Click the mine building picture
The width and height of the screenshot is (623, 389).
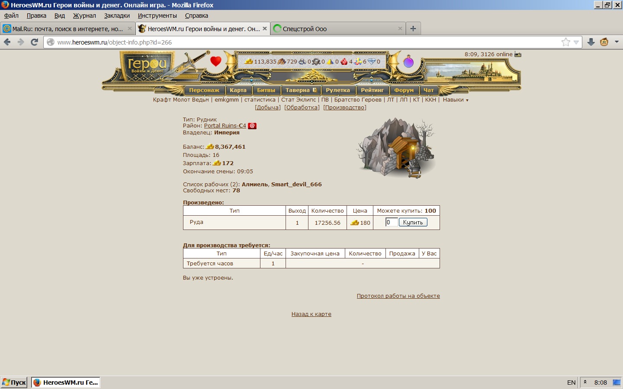(x=396, y=148)
